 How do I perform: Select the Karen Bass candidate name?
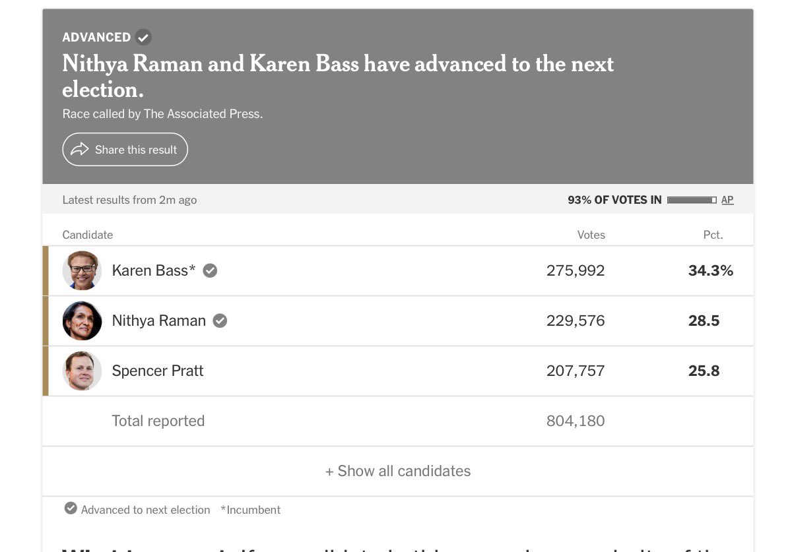pyautogui.click(x=154, y=270)
